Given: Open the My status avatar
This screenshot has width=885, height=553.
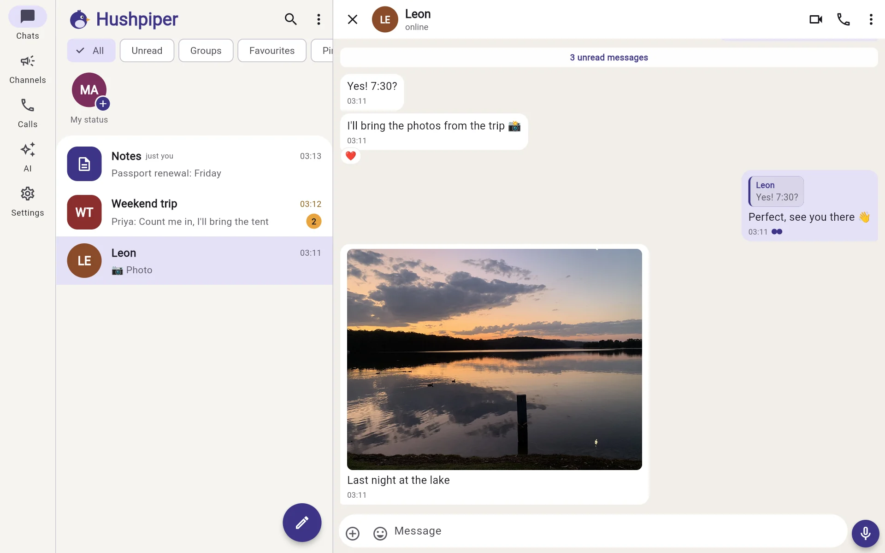Looking at the screenshot, I should (x=89, y=90).
